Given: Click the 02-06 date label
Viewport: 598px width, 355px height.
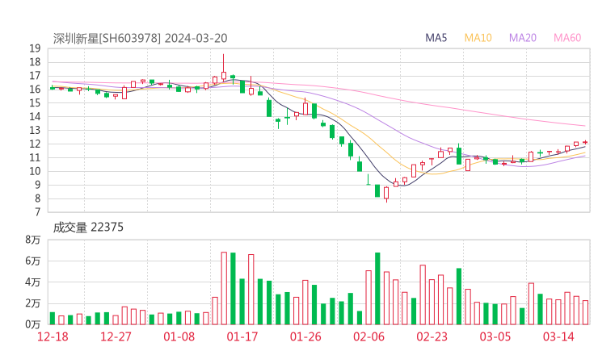Looking at the screenshot, I should point(368,336).
